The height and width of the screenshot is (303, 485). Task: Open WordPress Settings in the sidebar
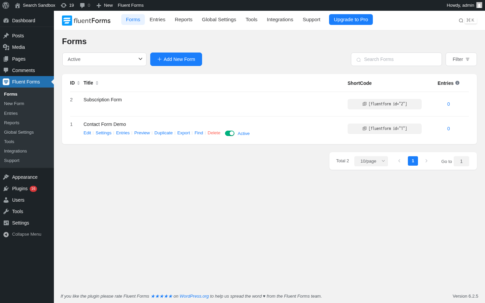27,223
